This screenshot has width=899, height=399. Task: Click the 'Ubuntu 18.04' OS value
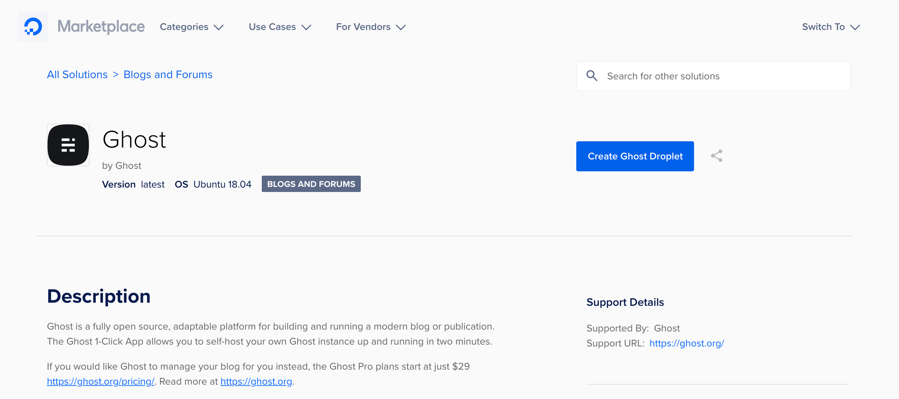(x=223, y=184)
